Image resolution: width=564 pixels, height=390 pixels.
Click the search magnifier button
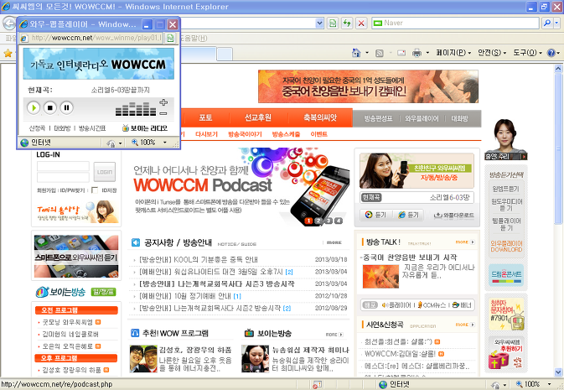point(546,23)
